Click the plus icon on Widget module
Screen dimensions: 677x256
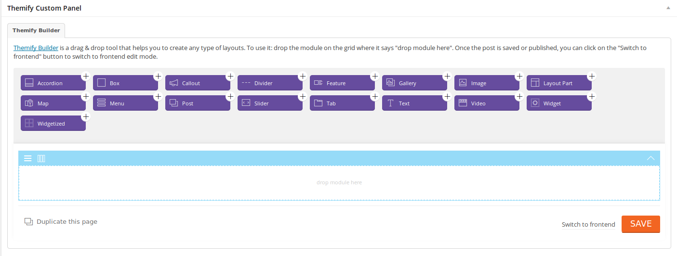coord(591,96)
